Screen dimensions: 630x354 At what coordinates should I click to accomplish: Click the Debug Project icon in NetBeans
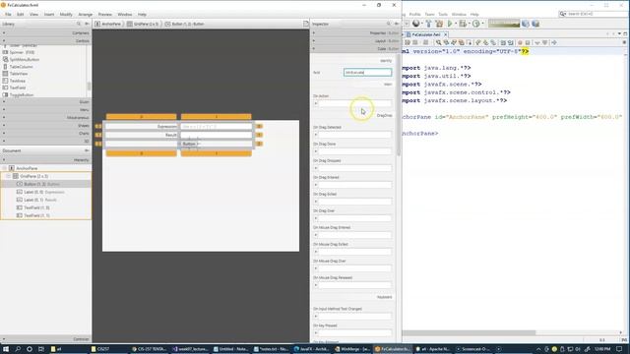click(x=464, y=24)
